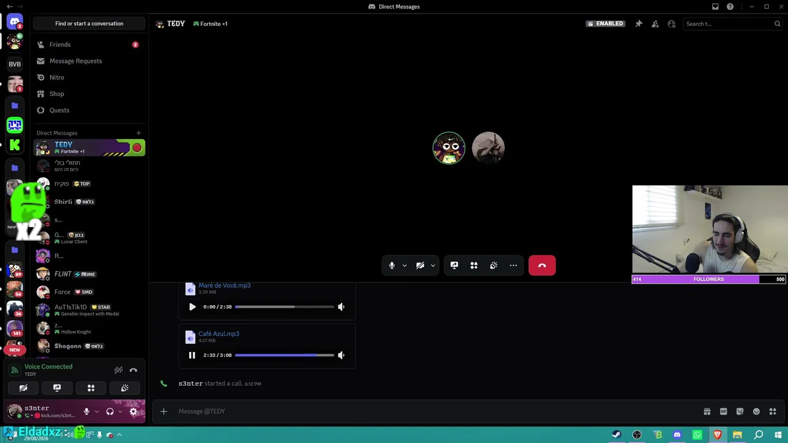Screen dimensions: 788x443
Task: Share screen from Voice Connected panel
Action: [57, 388]
